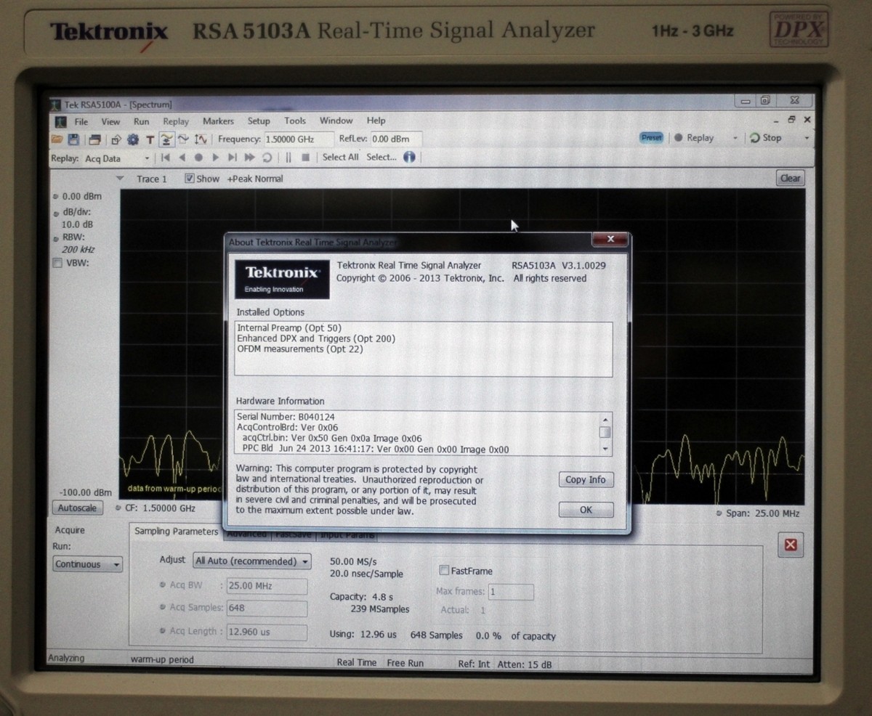Image resolution: width=872 pixels, height=716 pixels.
Task: Open Settings with the gear icon
Action: click(x=133, y=139)
